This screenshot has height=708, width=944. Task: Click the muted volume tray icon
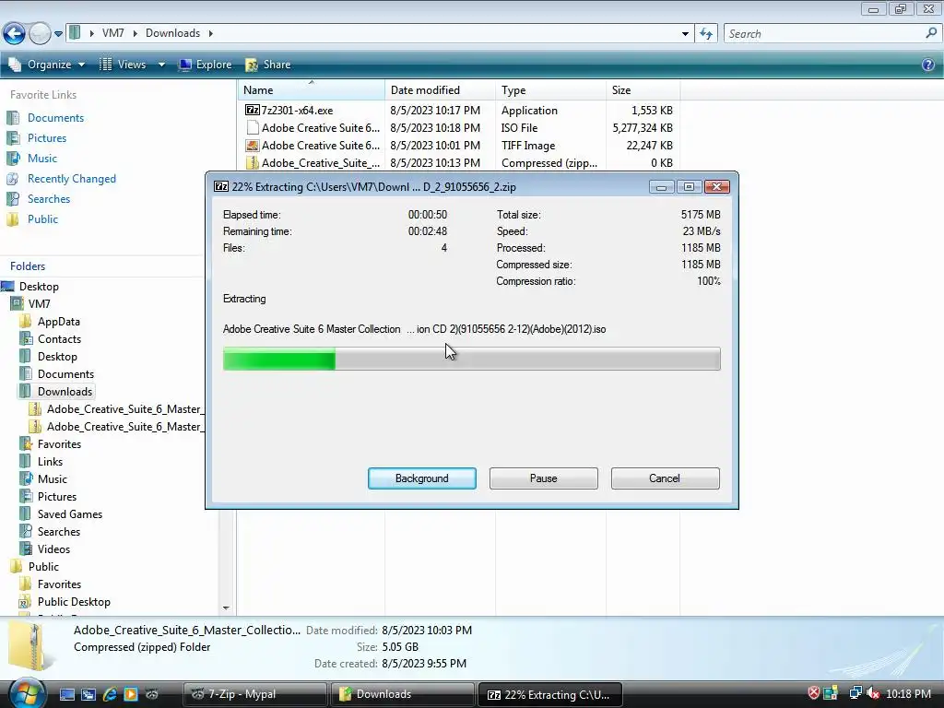pyautogui.click(x=872, y=693)
